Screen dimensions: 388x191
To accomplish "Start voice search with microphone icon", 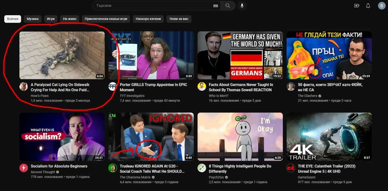I will (x=242, y=6).
